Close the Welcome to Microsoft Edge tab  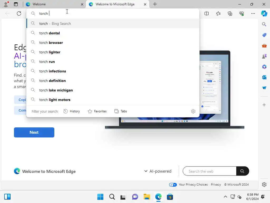(x=145, y=4)
